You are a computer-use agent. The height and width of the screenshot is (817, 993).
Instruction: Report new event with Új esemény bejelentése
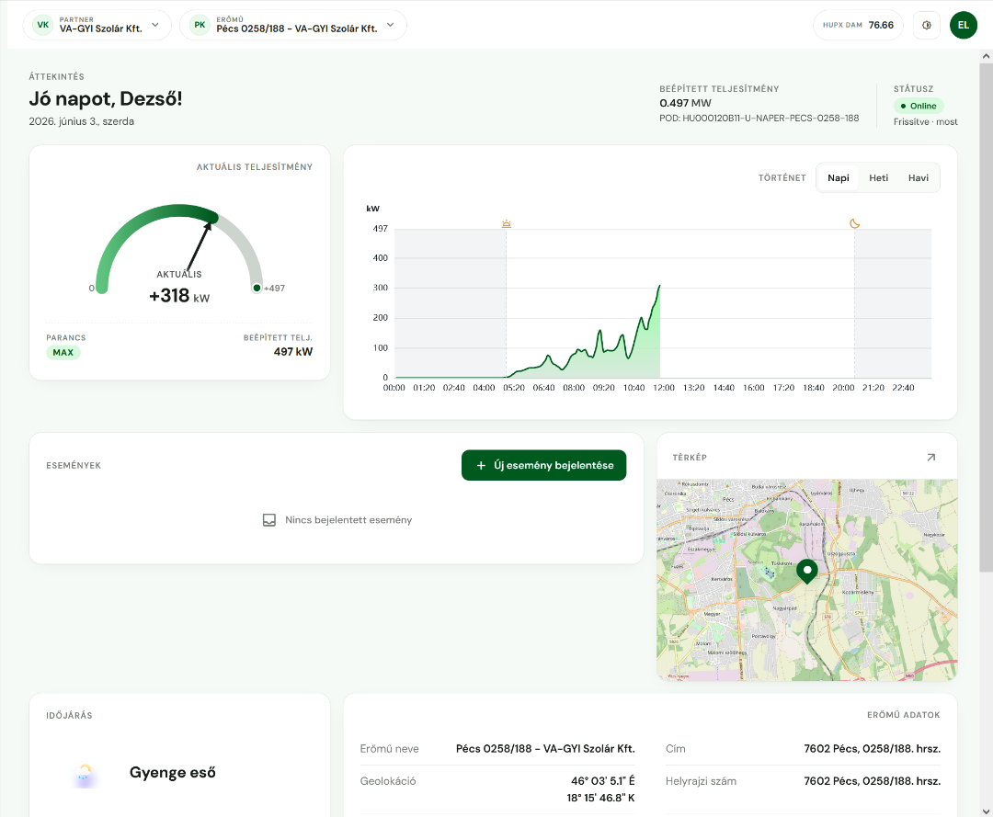tap(544, 465)
